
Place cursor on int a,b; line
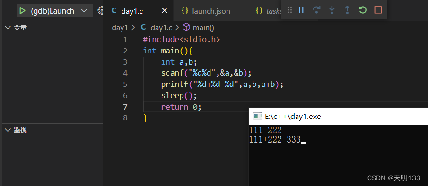(x=179, y=62)
